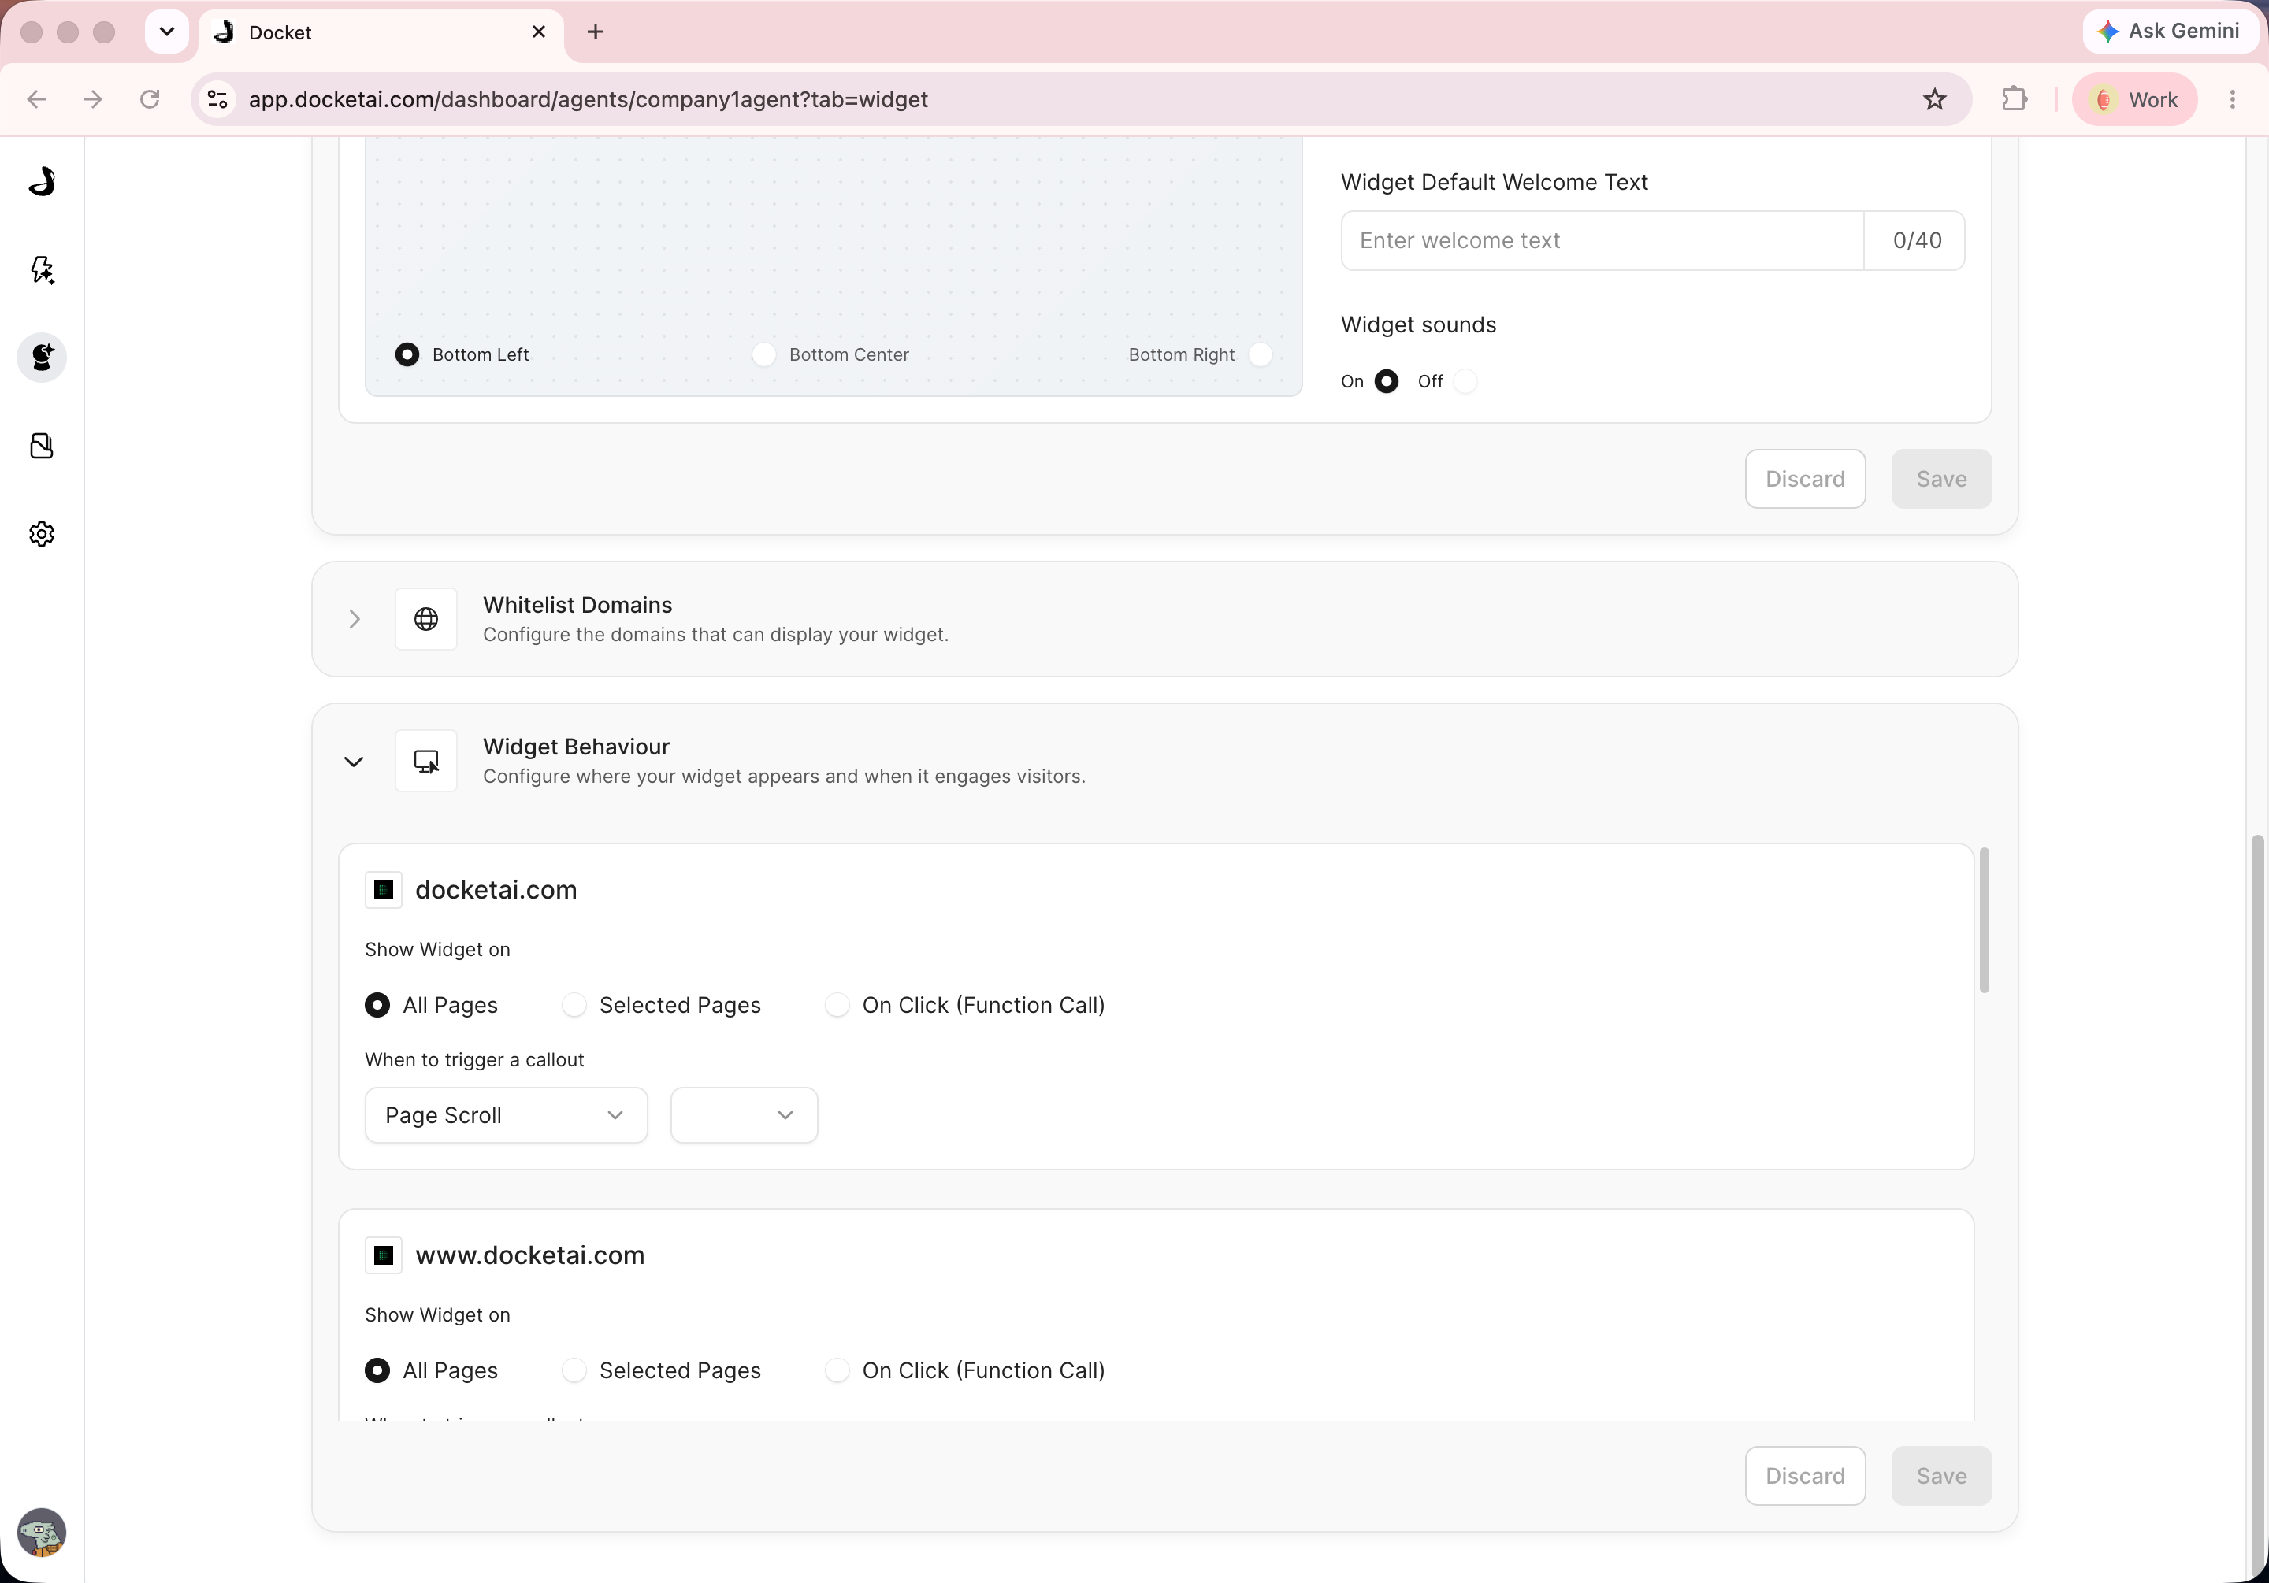
Task: Switch to the Docket tab
Action: point(381,32)
